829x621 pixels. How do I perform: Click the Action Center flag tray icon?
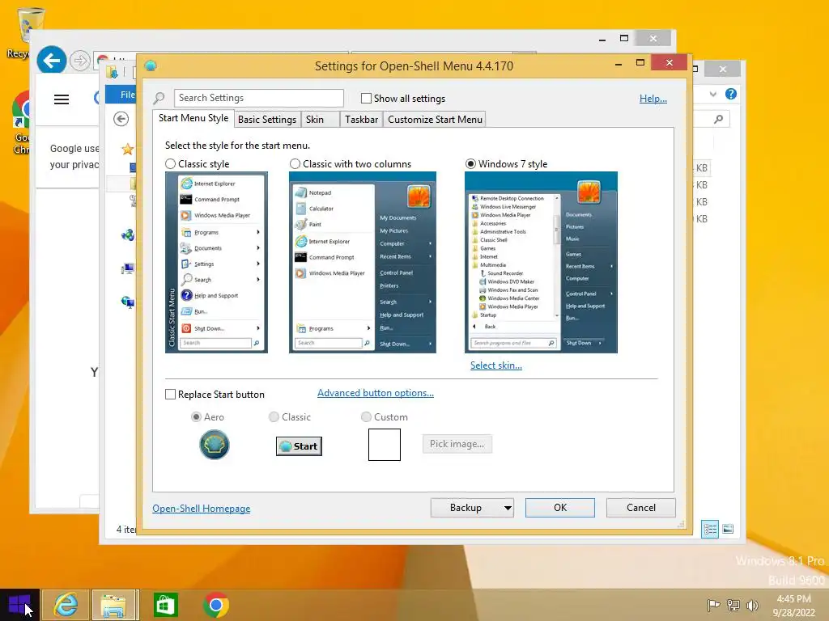(713, 605)
